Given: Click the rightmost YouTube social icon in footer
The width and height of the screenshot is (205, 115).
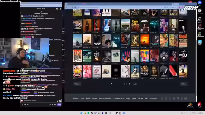Looking at the screenshot, I should click(x=186, y=98).
